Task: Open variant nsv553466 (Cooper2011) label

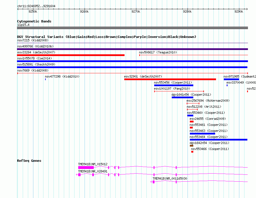Action: 210,149
